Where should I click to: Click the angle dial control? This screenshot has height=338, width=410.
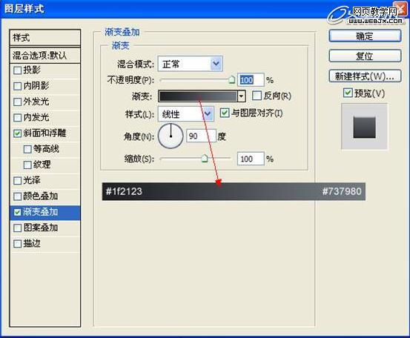coord(171,136)
